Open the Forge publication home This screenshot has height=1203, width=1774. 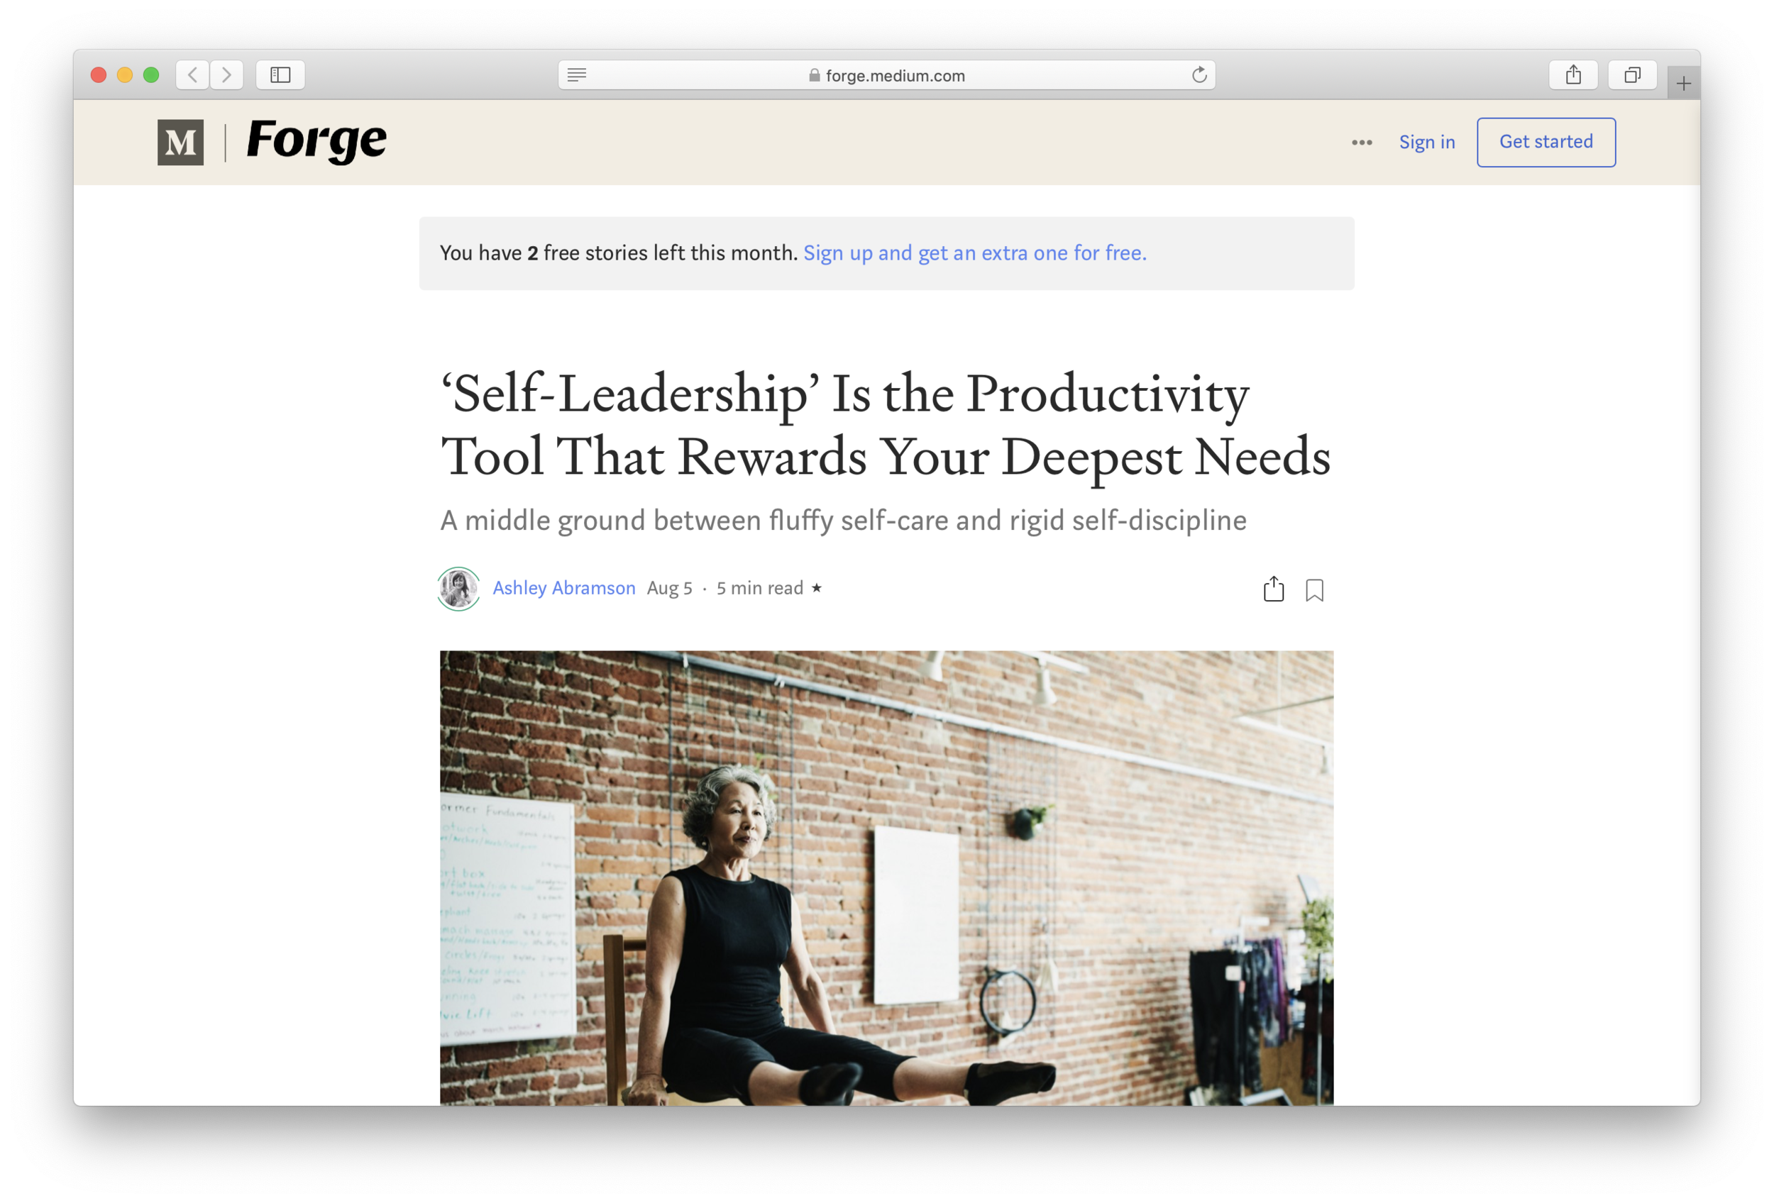(316, 142)
